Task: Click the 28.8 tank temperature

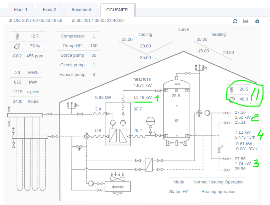Action: pyautogui.click(x=176, y=96)
